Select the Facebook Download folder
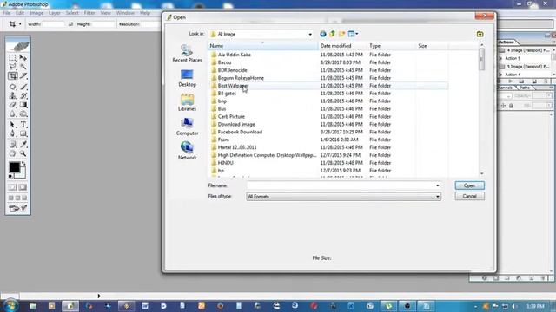The width and height of the screenshot is (556, 312). pyautogui.click(x=240, y=132)
